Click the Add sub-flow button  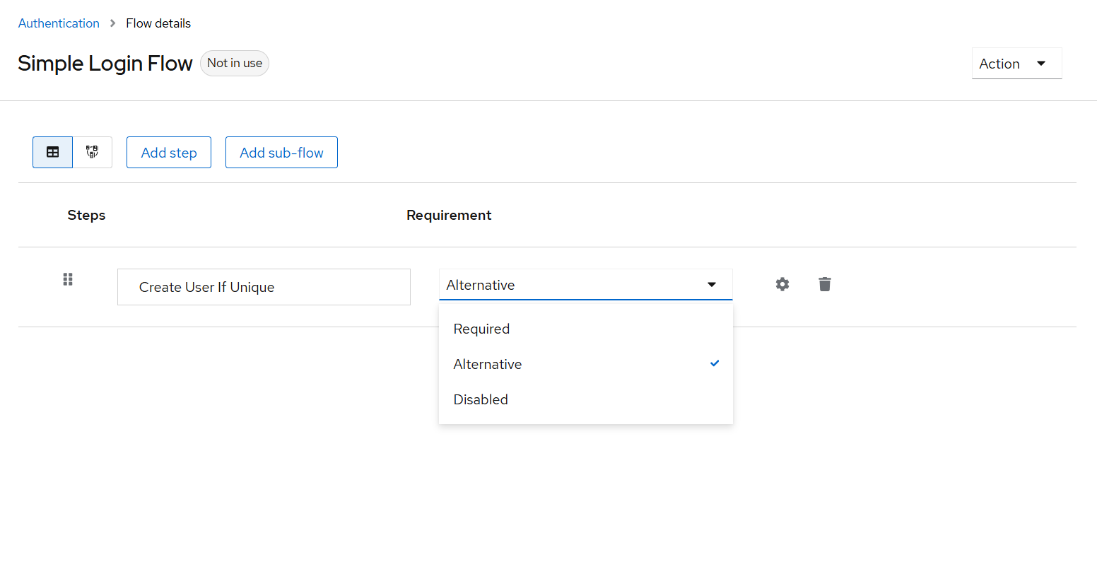pyautogui.click(x=281, y=153)
